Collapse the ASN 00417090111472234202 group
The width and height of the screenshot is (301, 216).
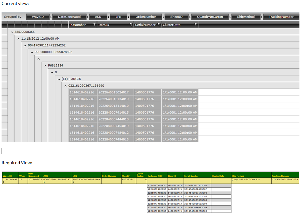(25, 46)
